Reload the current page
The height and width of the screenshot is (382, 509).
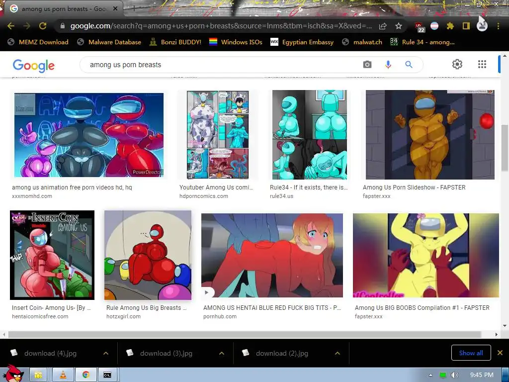tap(43, 26)
